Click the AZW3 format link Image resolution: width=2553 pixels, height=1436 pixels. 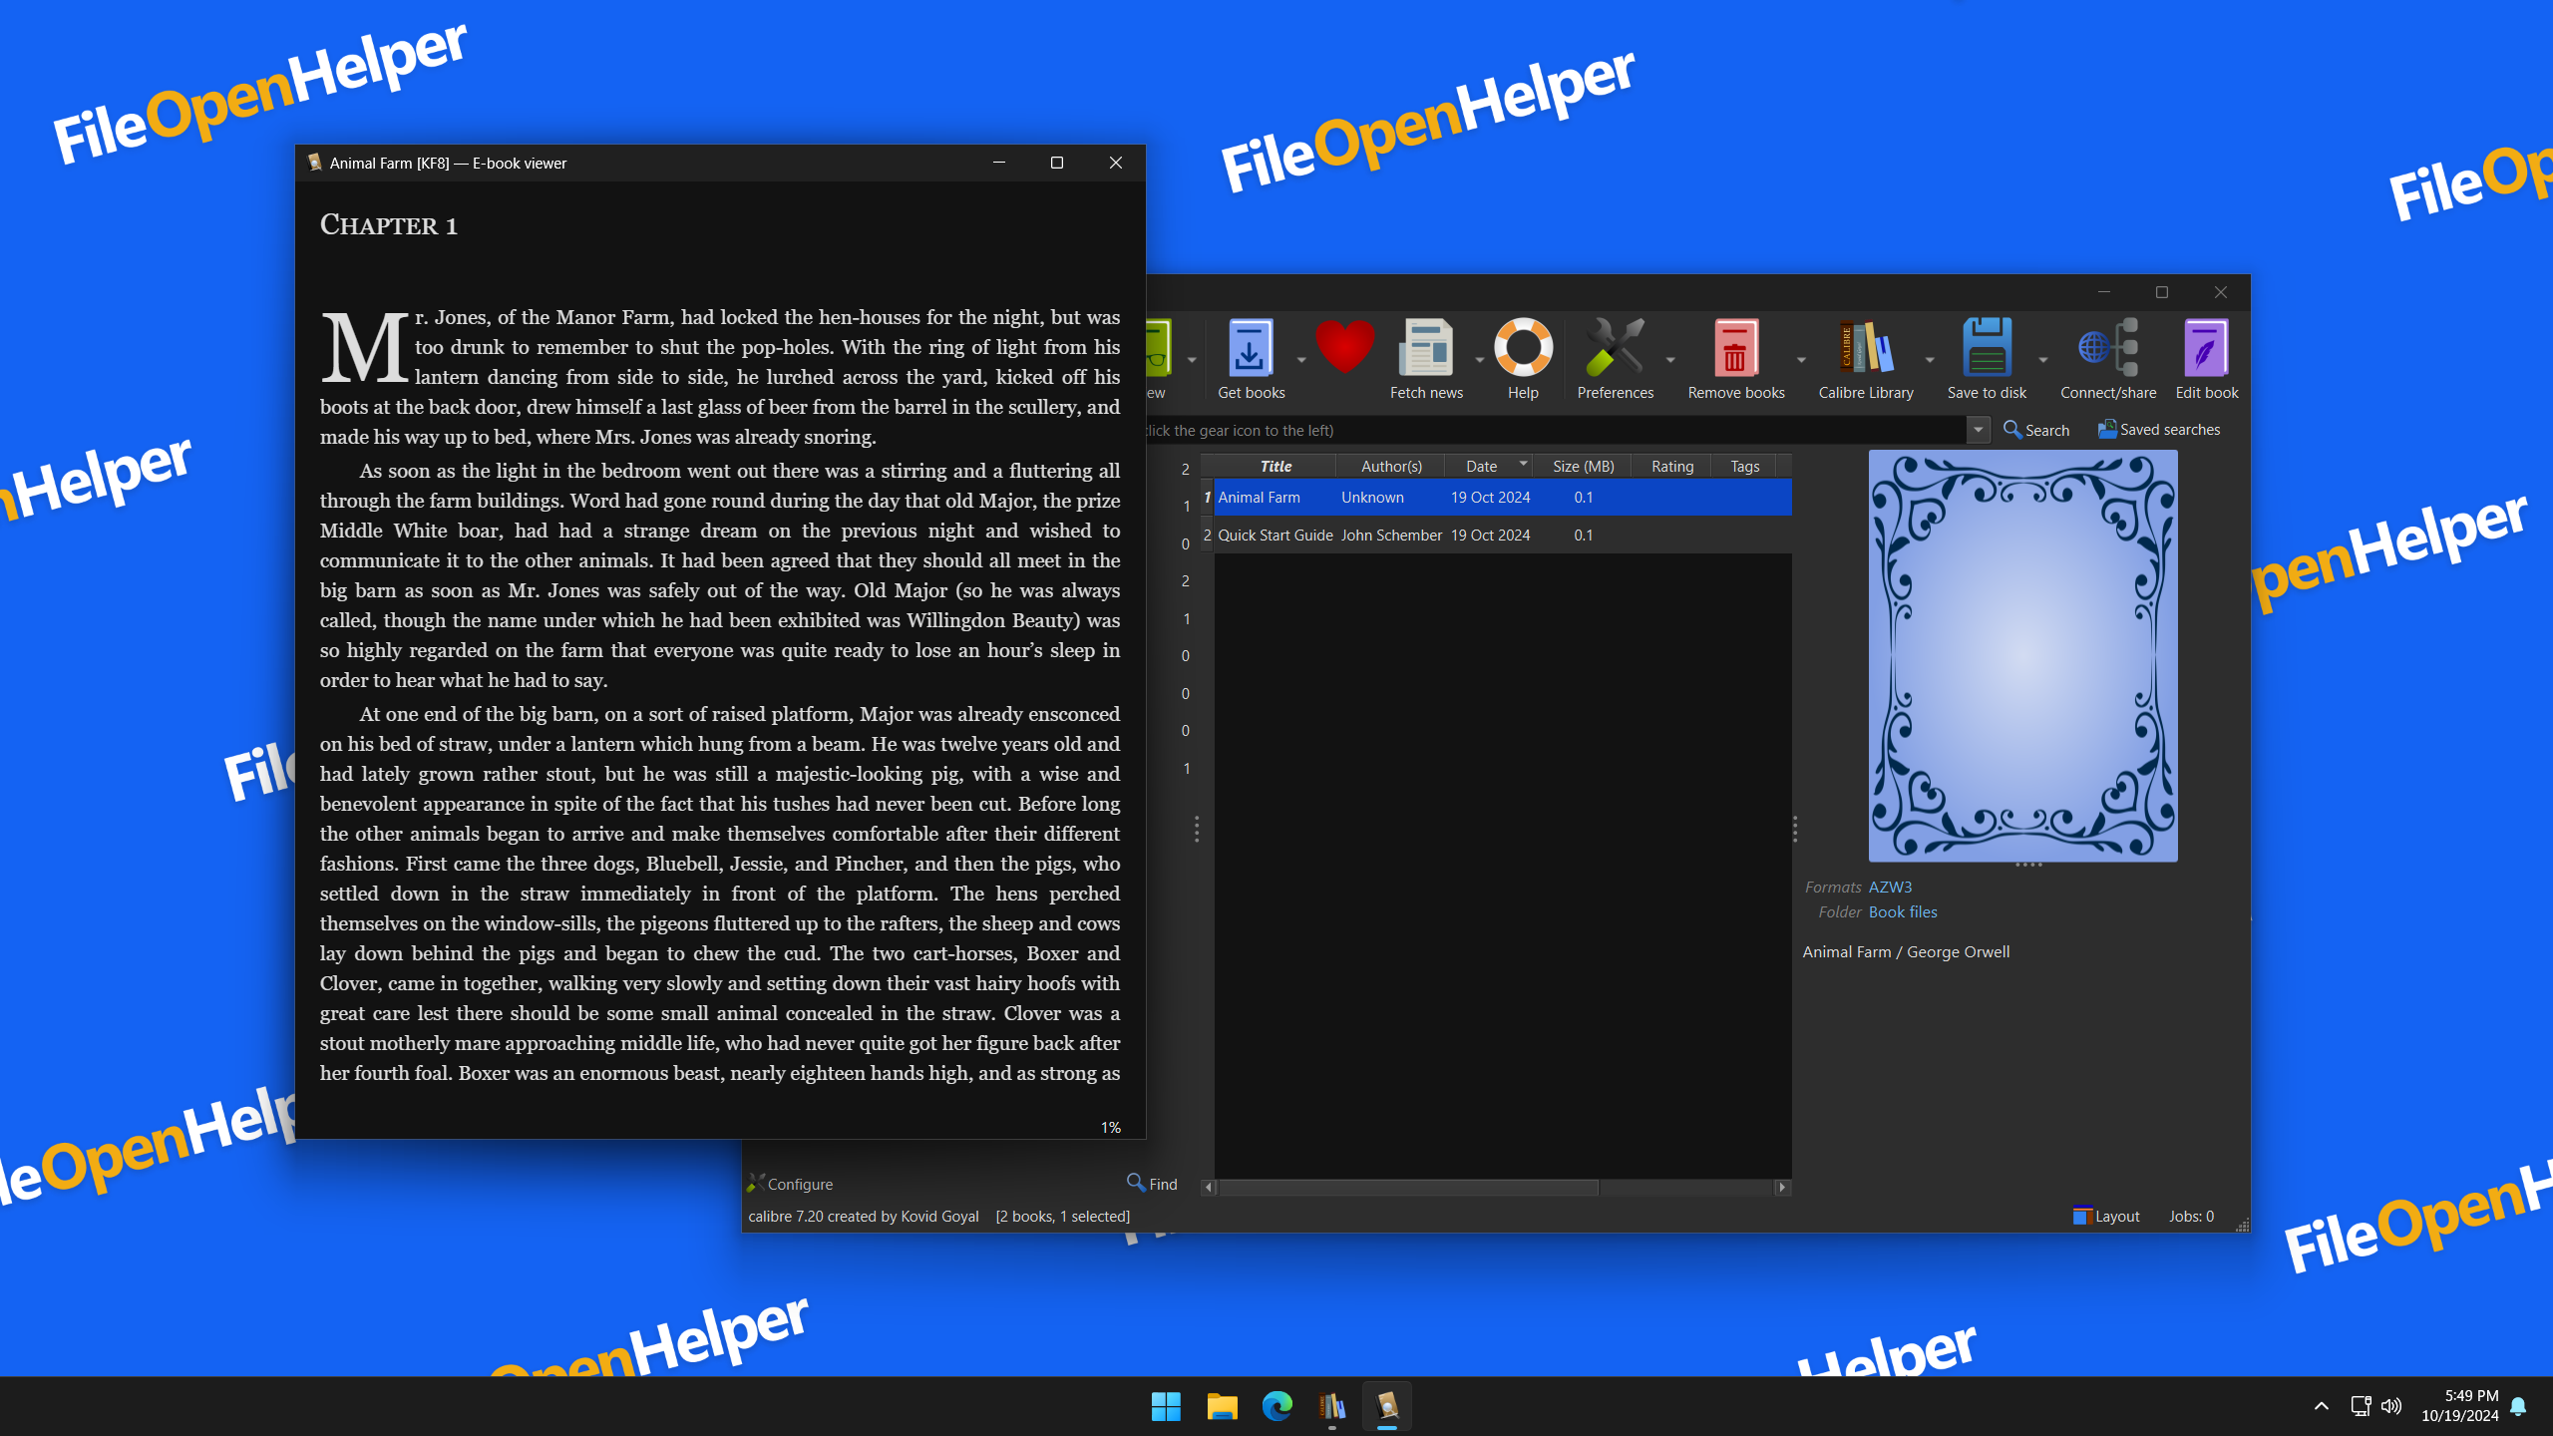click(1890, 887)
